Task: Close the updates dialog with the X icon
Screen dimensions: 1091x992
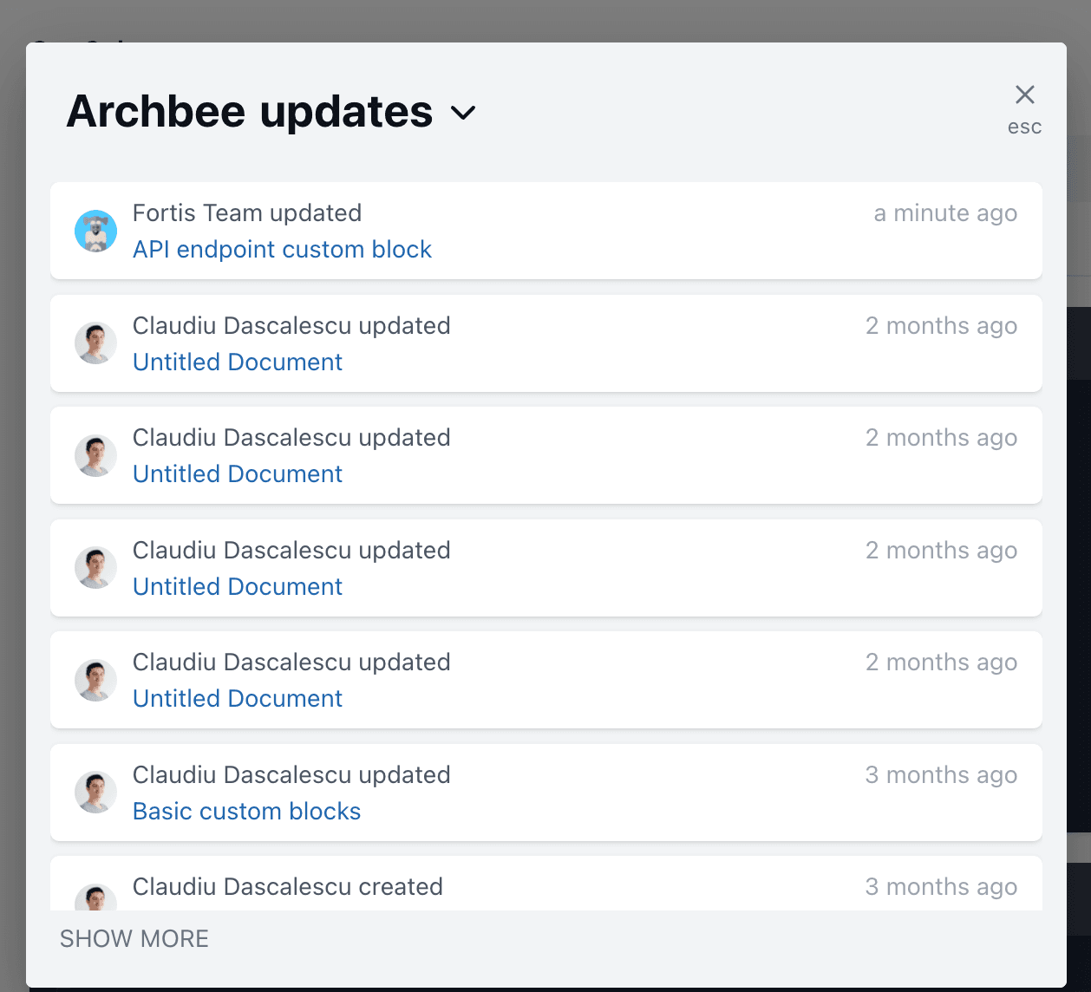Action: 1024,95
